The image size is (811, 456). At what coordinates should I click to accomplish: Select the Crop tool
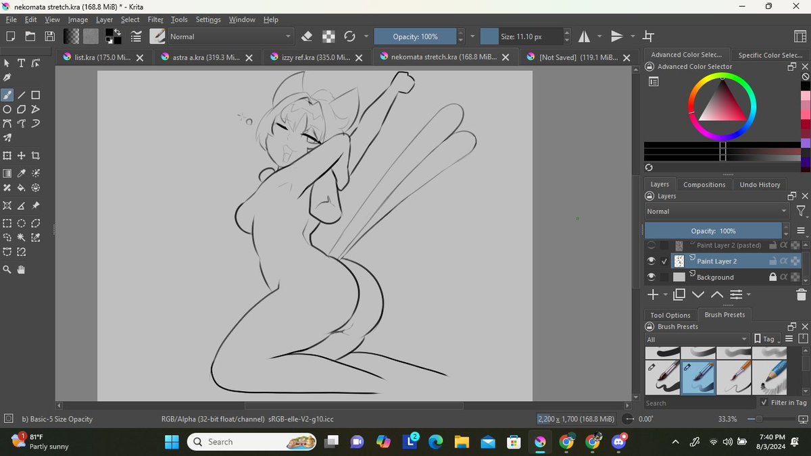pos(36,156)
